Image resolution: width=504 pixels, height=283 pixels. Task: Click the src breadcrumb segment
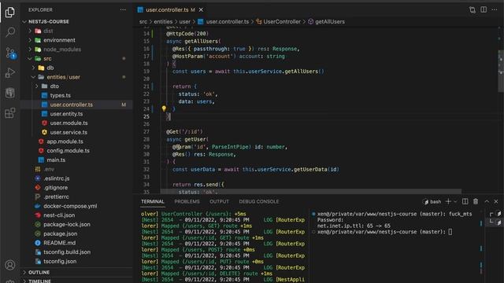pos(143,21)
